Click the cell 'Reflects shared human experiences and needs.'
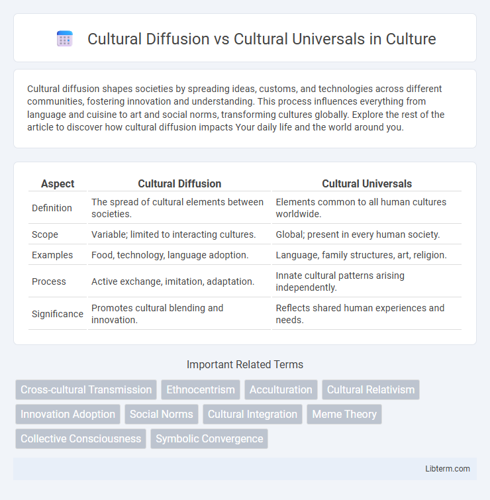Image resolution: width=490 pixels, height=500 pixels. [367, 314]
